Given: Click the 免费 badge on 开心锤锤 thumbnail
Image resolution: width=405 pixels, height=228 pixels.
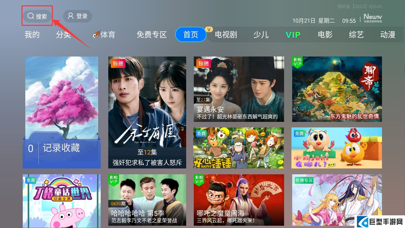Looking at the screenshot, I should point(201,134).
